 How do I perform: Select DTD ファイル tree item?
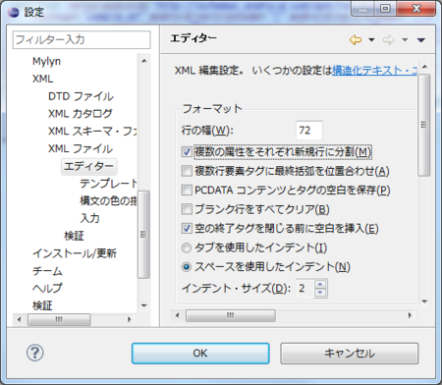[81, 96]
